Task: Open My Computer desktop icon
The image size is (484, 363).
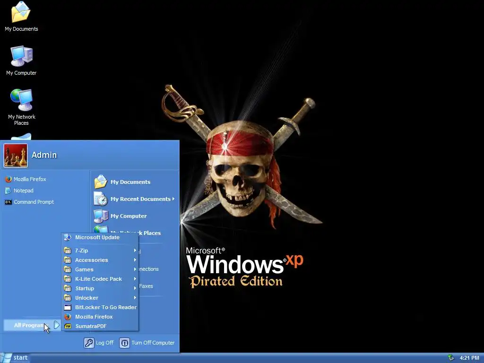Action: (x=21, y=60)
